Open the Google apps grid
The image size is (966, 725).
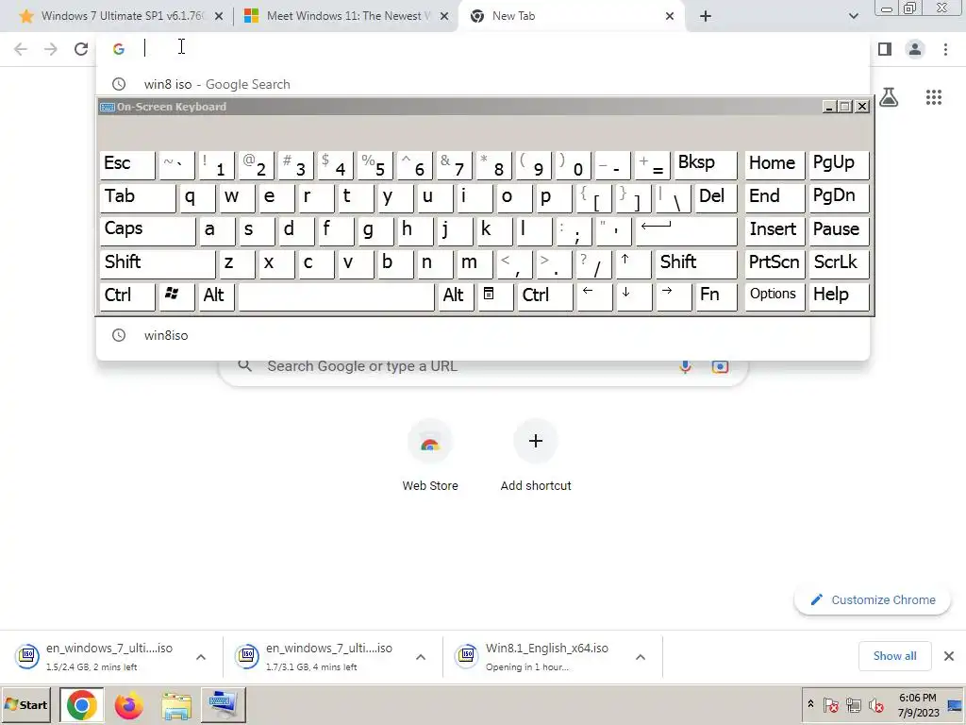point(934,97)
